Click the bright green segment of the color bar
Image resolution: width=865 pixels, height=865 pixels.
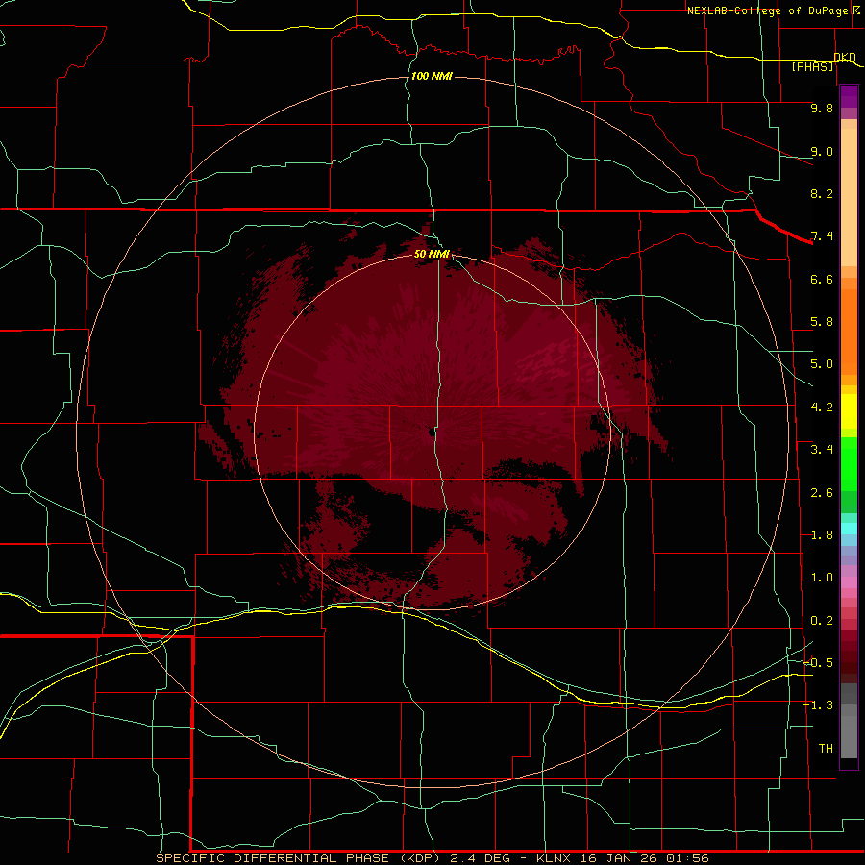[x=849, y=463]
